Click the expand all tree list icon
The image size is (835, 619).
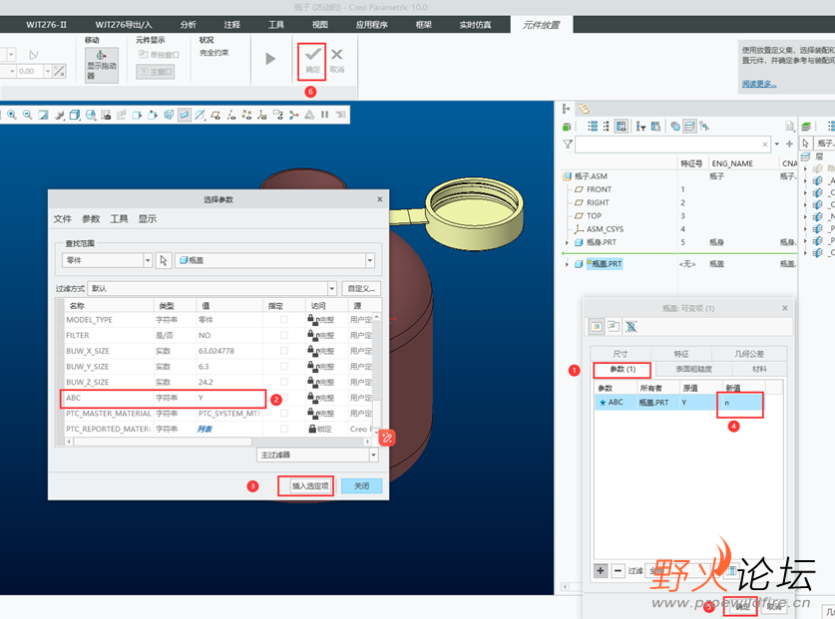point(593,127)
